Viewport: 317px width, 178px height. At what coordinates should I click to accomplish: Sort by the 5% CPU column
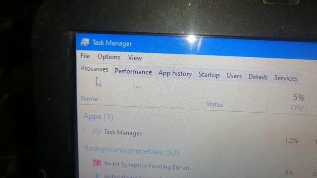click(298, 102)
